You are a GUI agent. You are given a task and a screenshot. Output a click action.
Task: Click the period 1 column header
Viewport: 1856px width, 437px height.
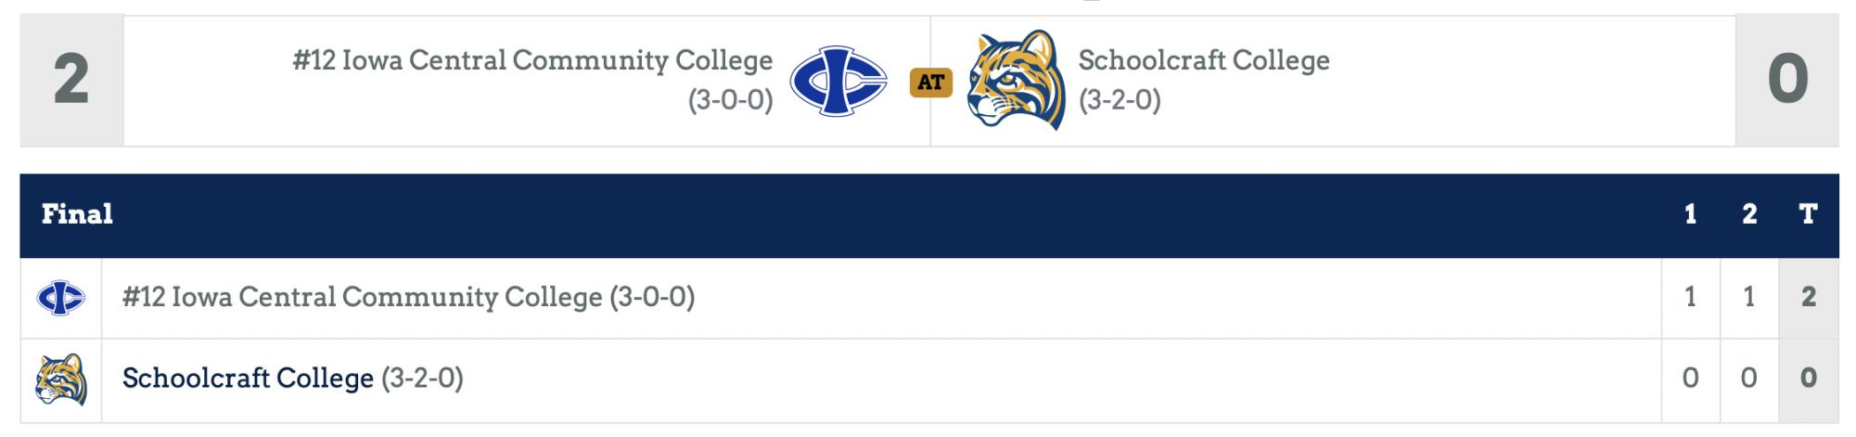1690,214
